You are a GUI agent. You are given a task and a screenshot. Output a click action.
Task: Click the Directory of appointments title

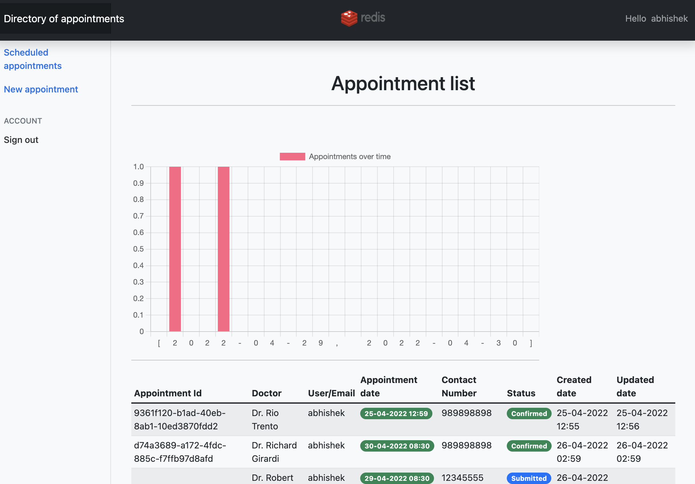(x=64, y=18)
